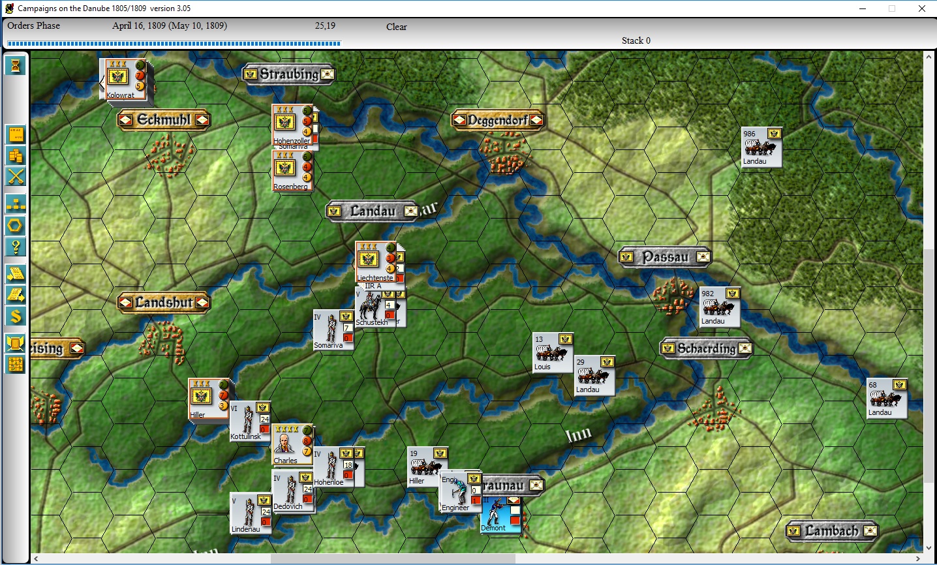Image resolution: width=937 pixels, height=565 pixels.
Task: Click the crossed swords toolbar icon
Action: click(x=16, y=176)
